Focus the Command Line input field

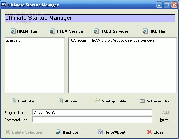pyautogui.click(x=92, y=120)
